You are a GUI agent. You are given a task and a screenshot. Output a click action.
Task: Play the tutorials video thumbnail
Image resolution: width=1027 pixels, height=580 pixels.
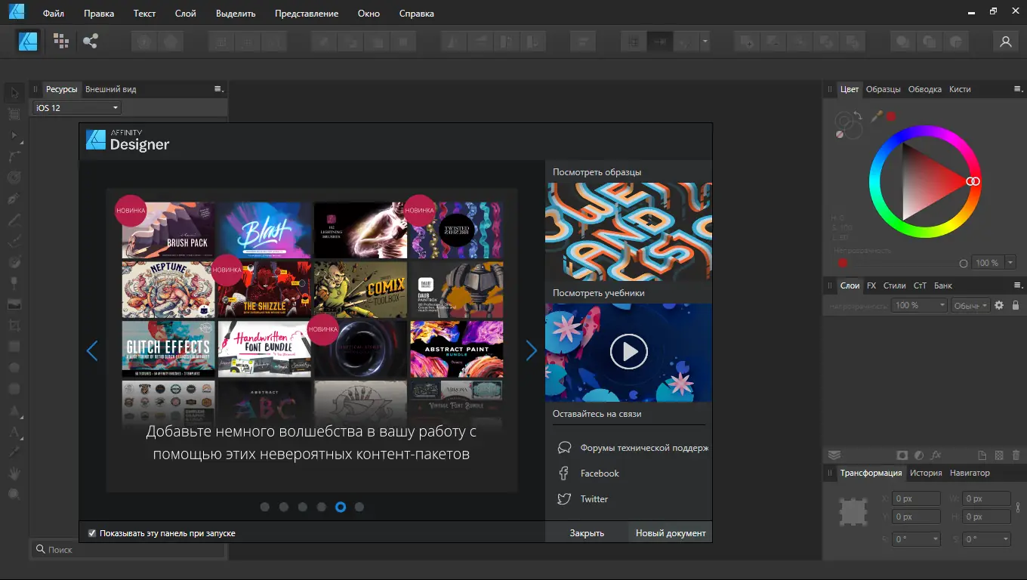pyautogui.click(x=628, y=352)
